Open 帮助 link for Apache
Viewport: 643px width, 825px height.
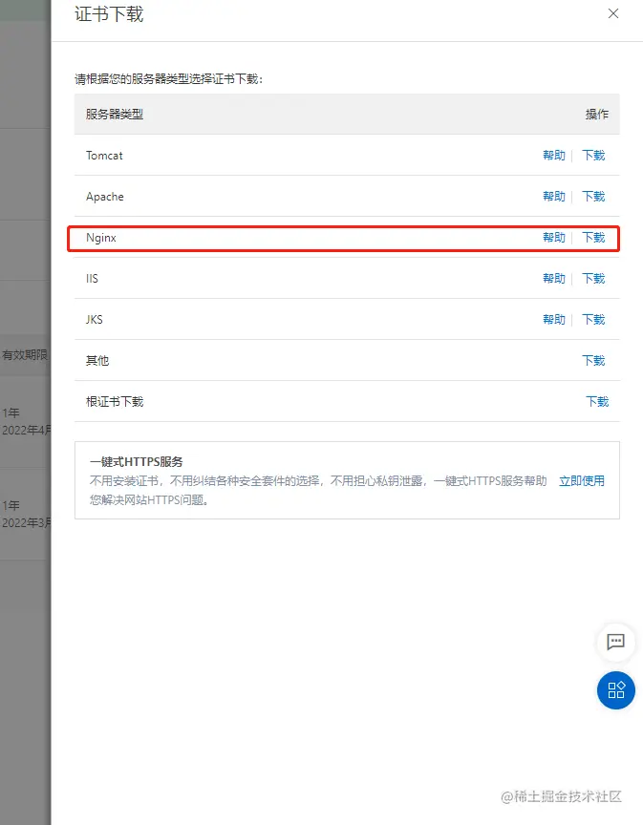pyautogui.click(x=554, y=197)
